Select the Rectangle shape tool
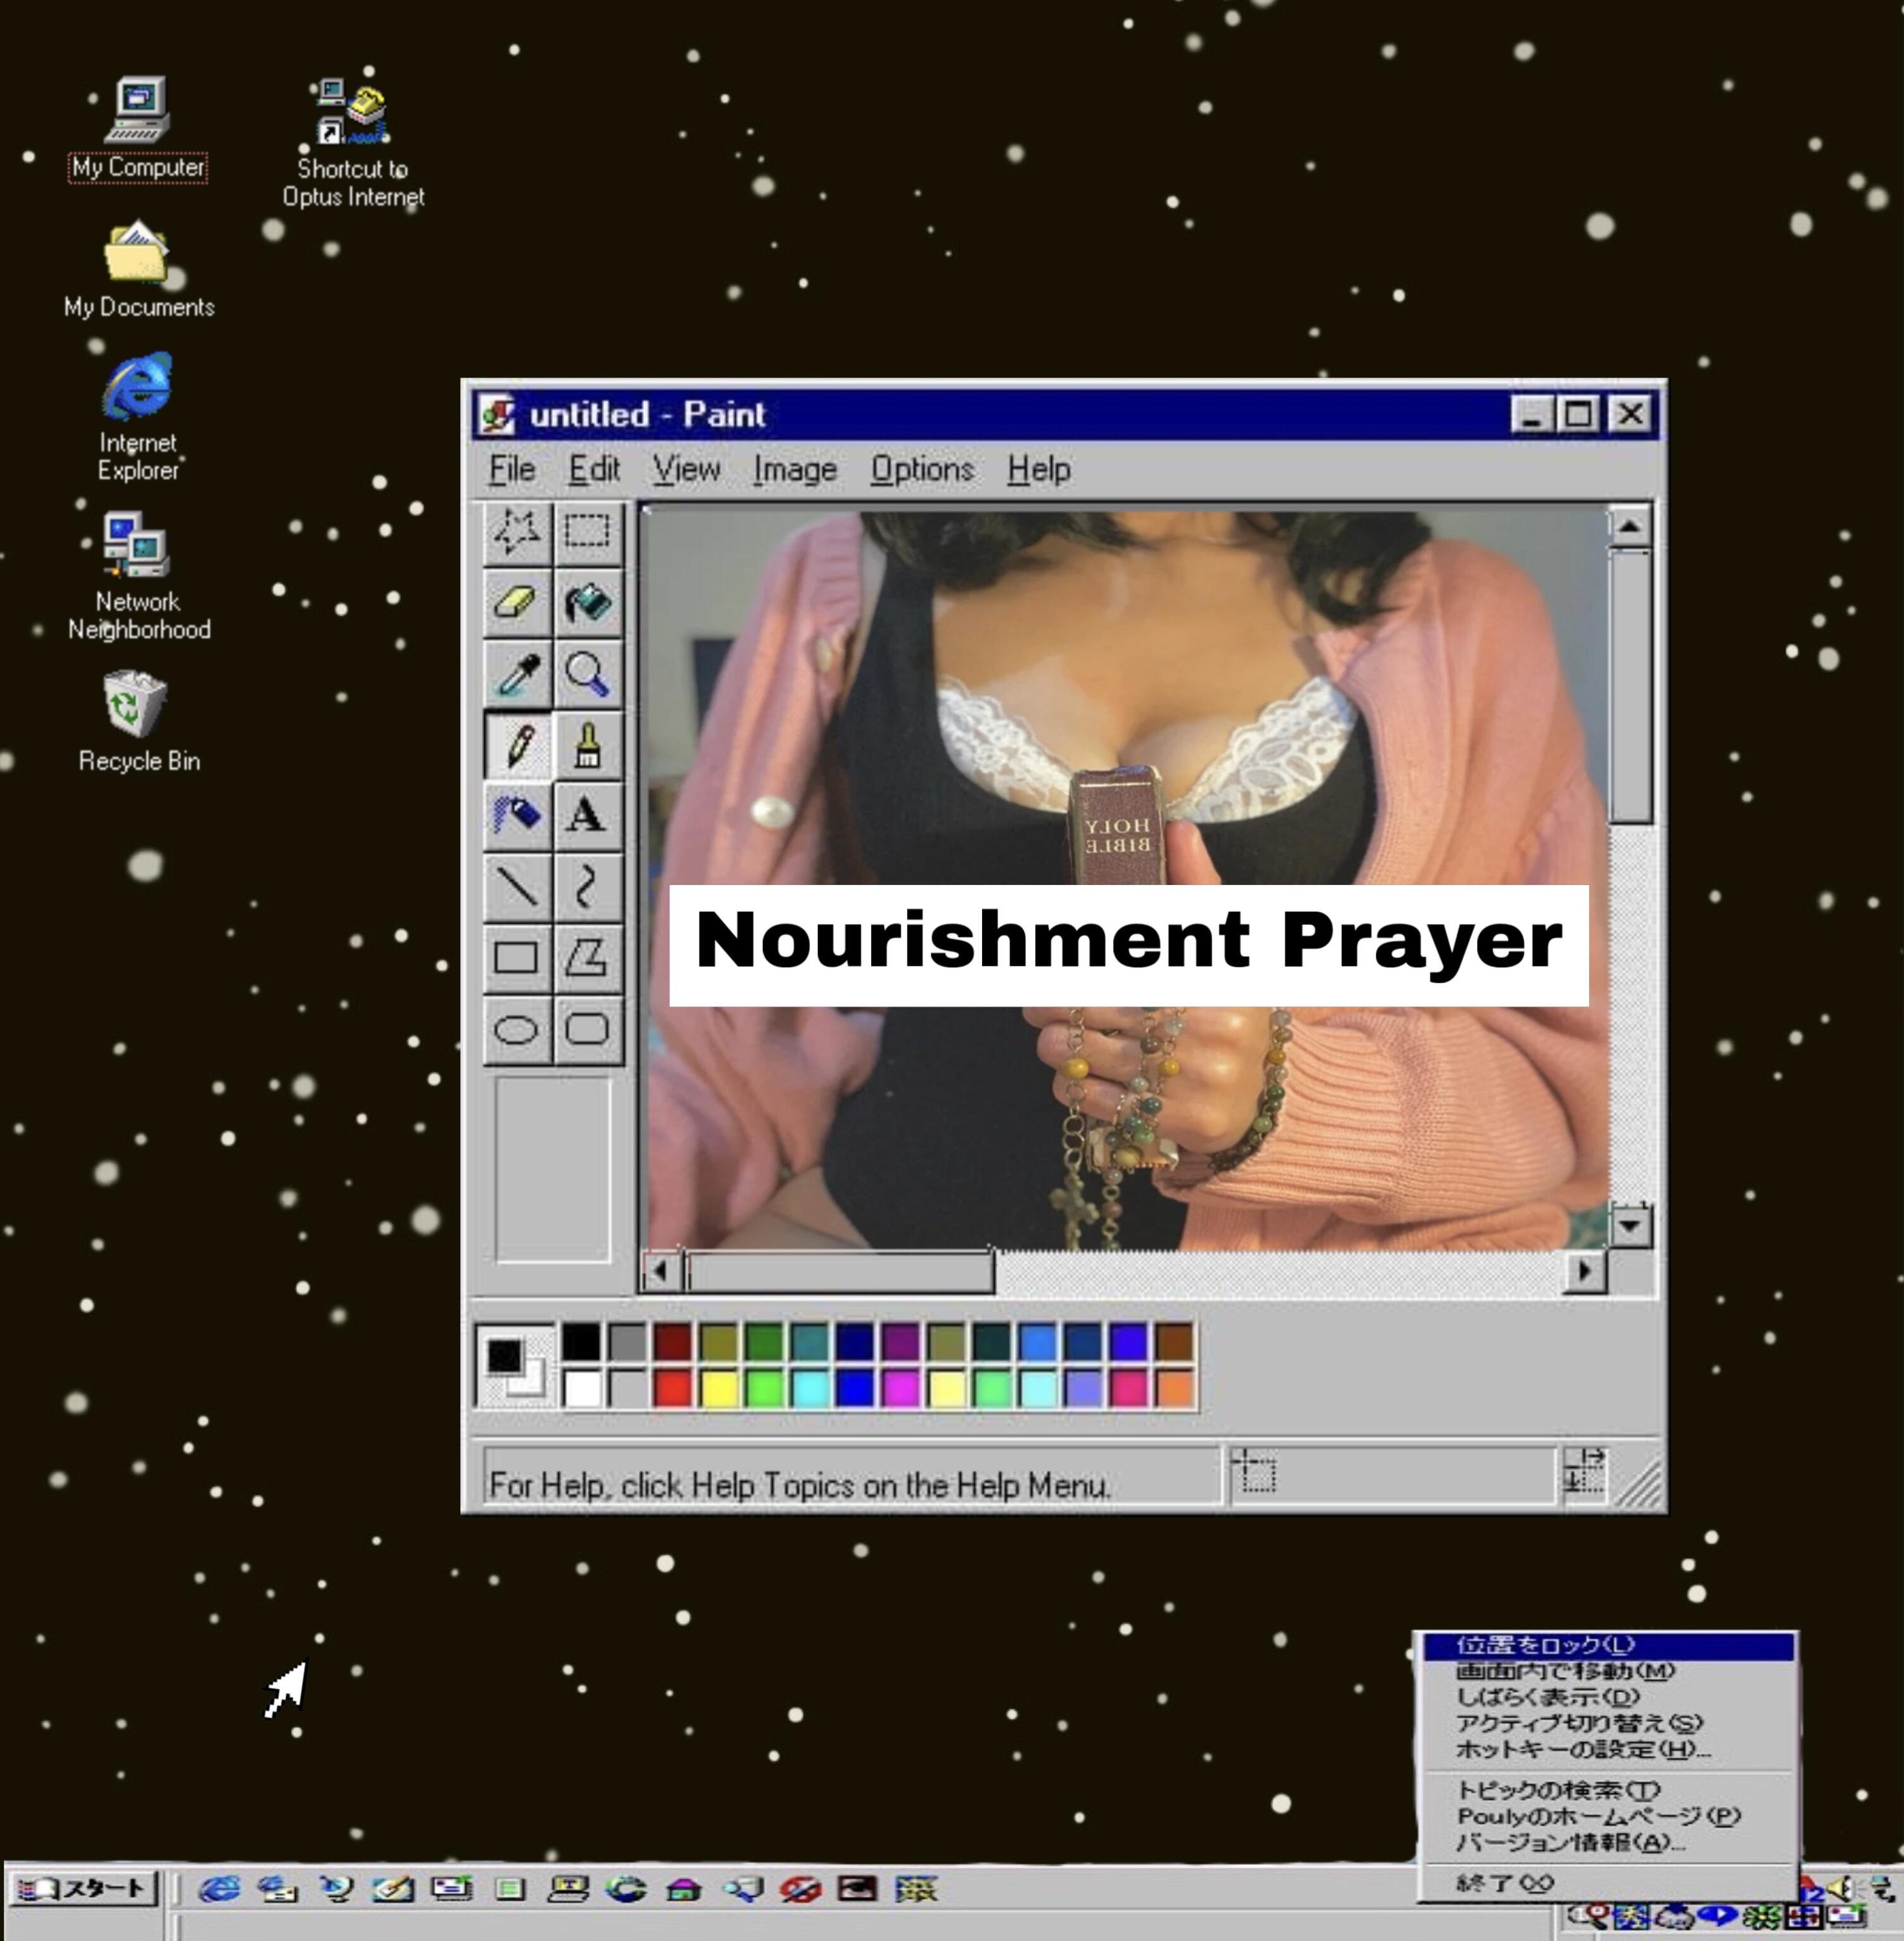This screenshot has height=1941, width=1904. pos(517,958)
